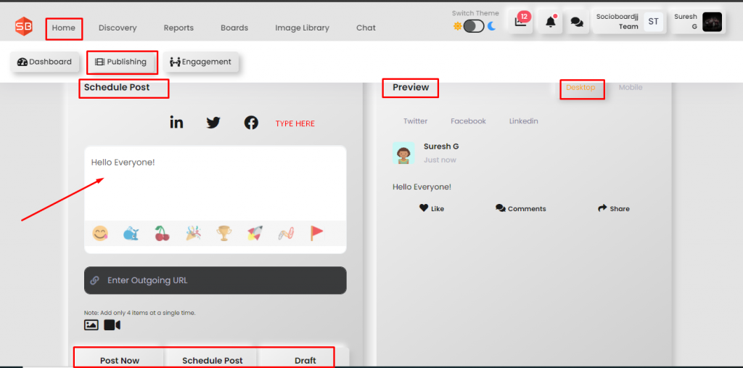Screen dimensions: 743x368
Task: Click Comments in the preview
Action: [521, 208]
